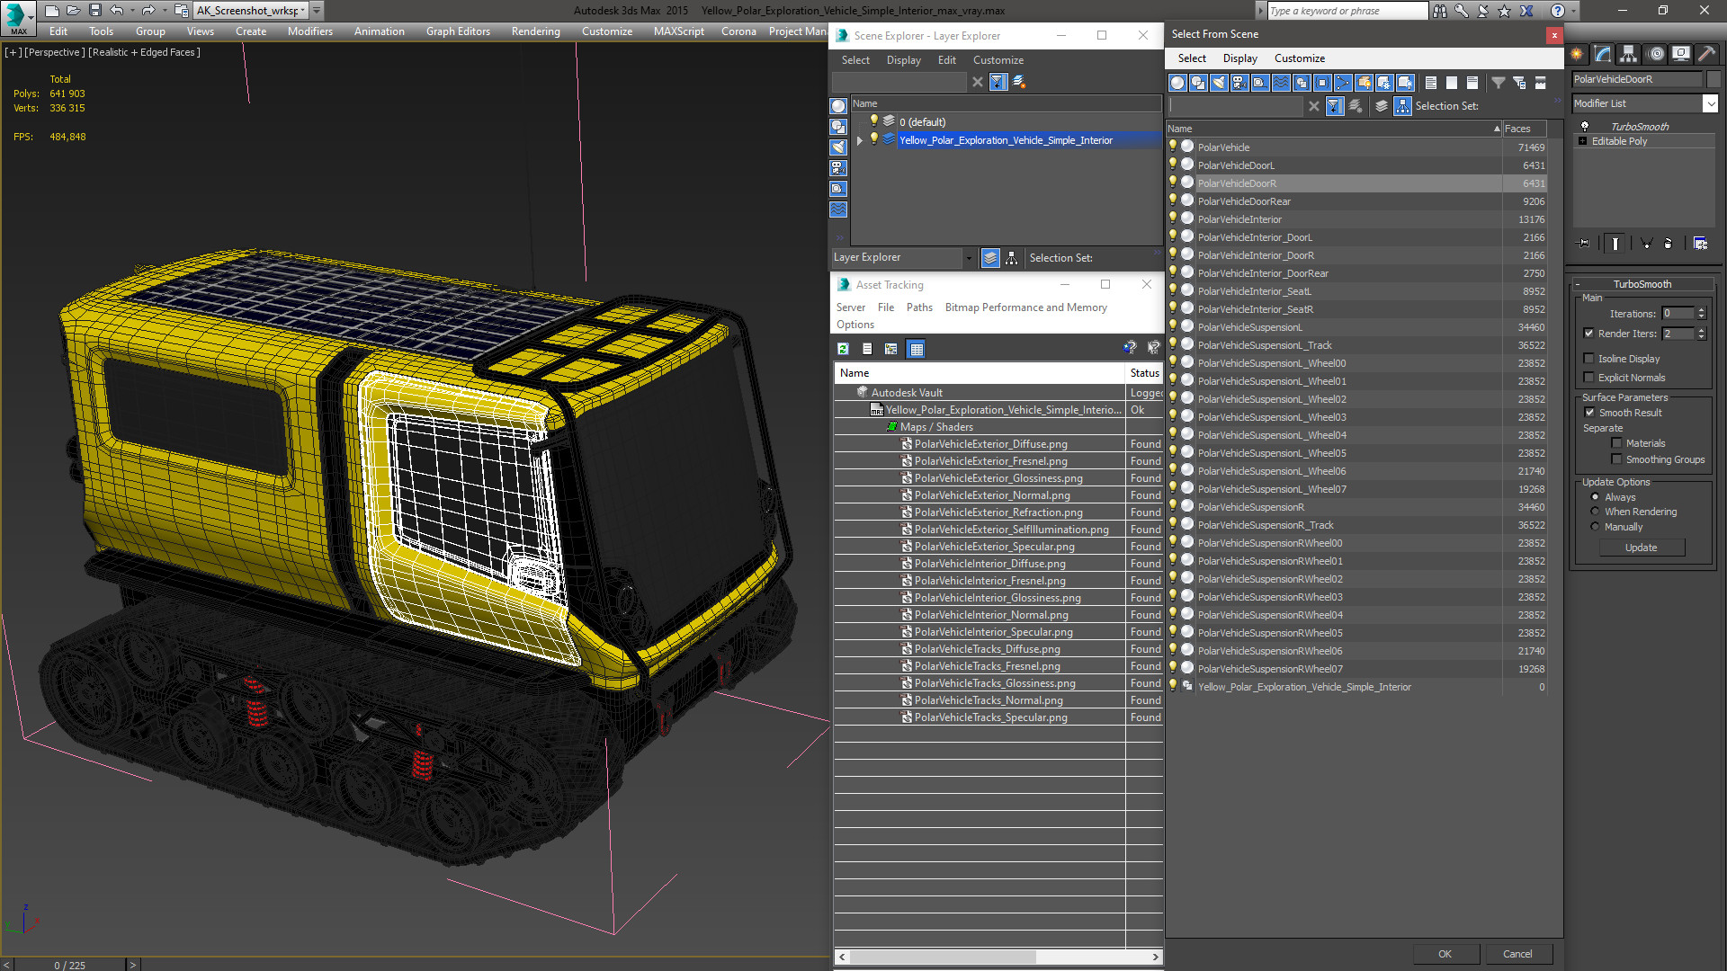
Task: Toggle Sort by Hierarchy icon near Selection Set
Action: pyautogui.click(x=1403, y=106)
